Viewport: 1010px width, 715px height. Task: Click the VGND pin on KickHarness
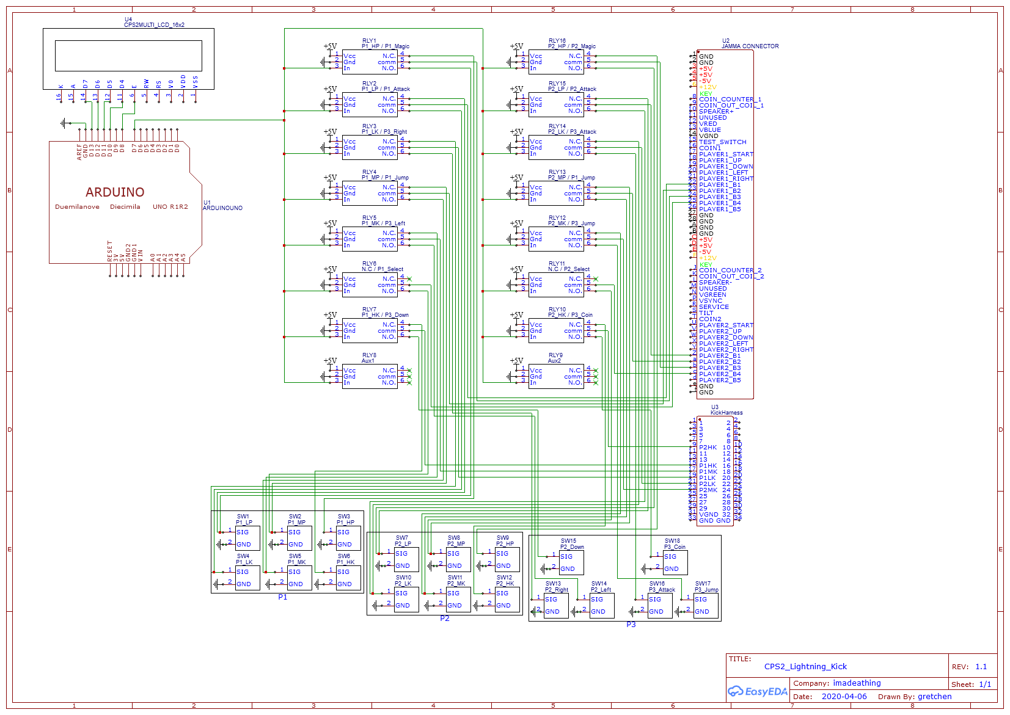pyautogui.click(x=709, y=515)
